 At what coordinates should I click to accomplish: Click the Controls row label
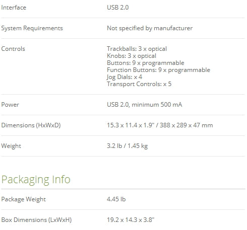(x=13, y=49)
